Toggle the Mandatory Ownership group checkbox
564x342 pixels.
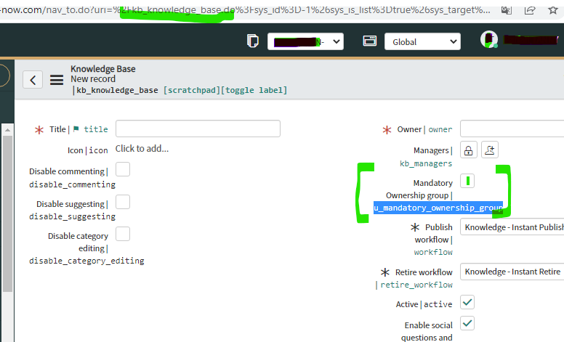[467, 181]
